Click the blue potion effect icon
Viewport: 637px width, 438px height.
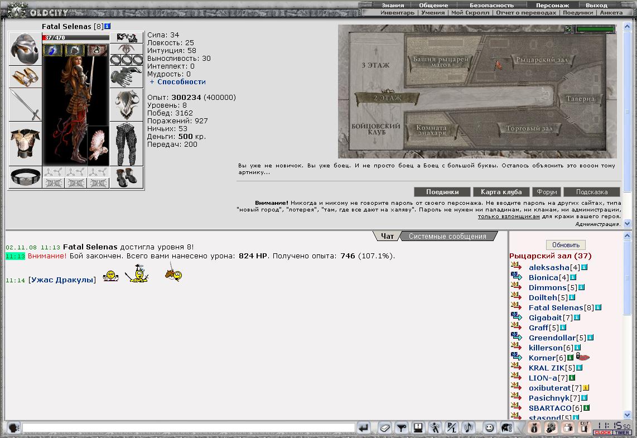point(53,50)
